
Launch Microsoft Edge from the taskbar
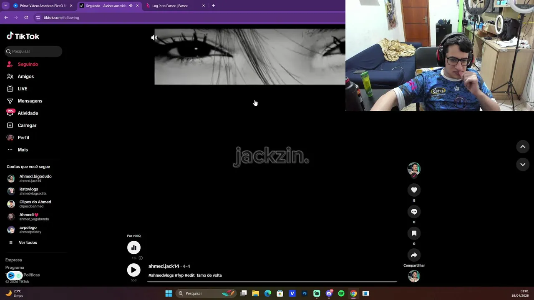(268, 293)
